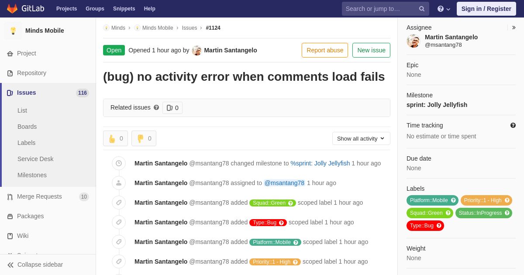Open the Labels submenu item
524x275 pixels.
click(x=26, y=143)
